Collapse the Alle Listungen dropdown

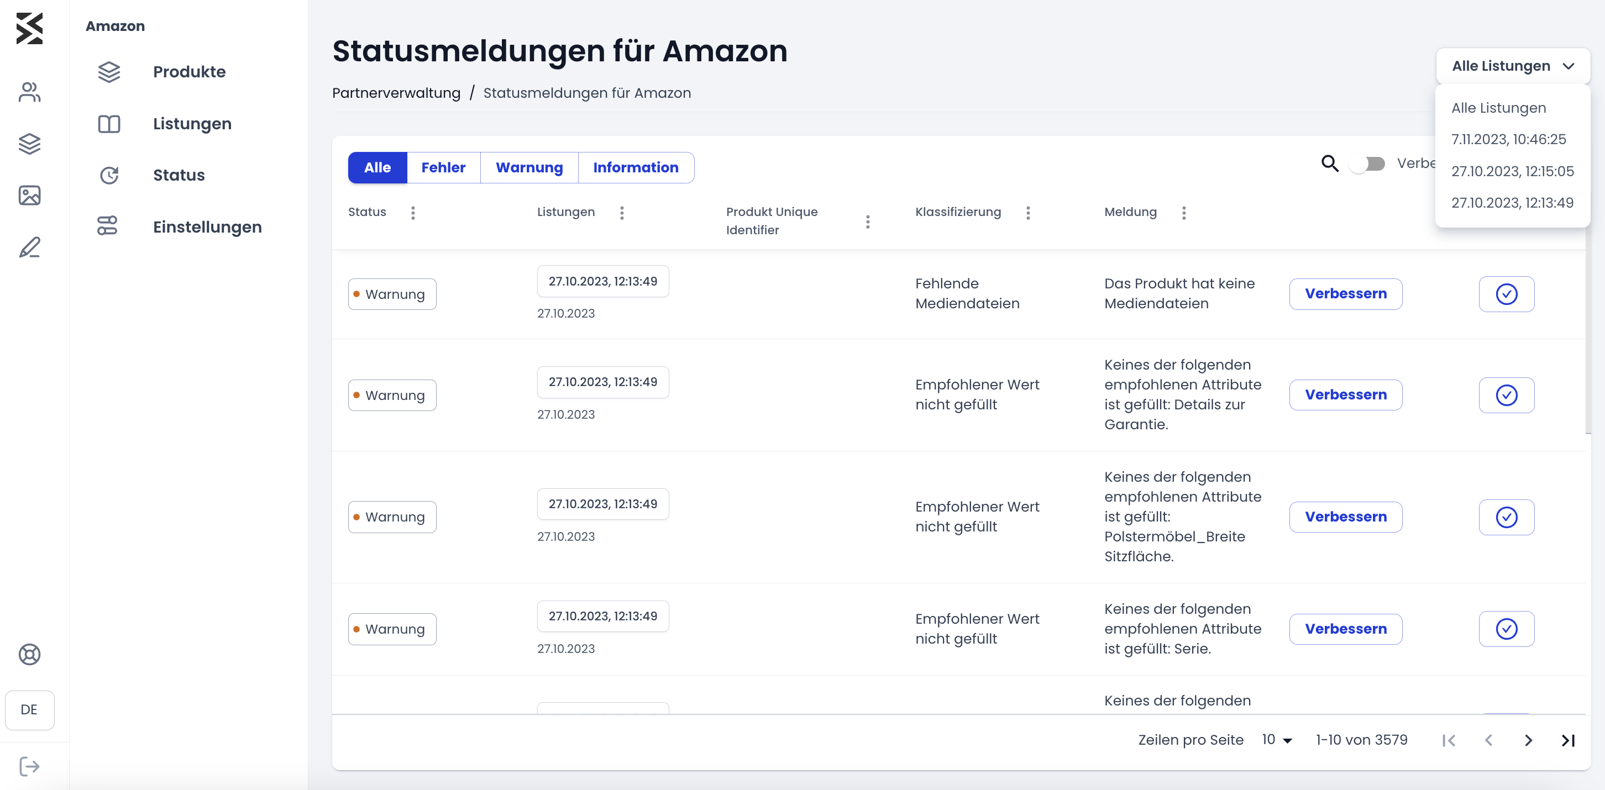pos(1512,66)
